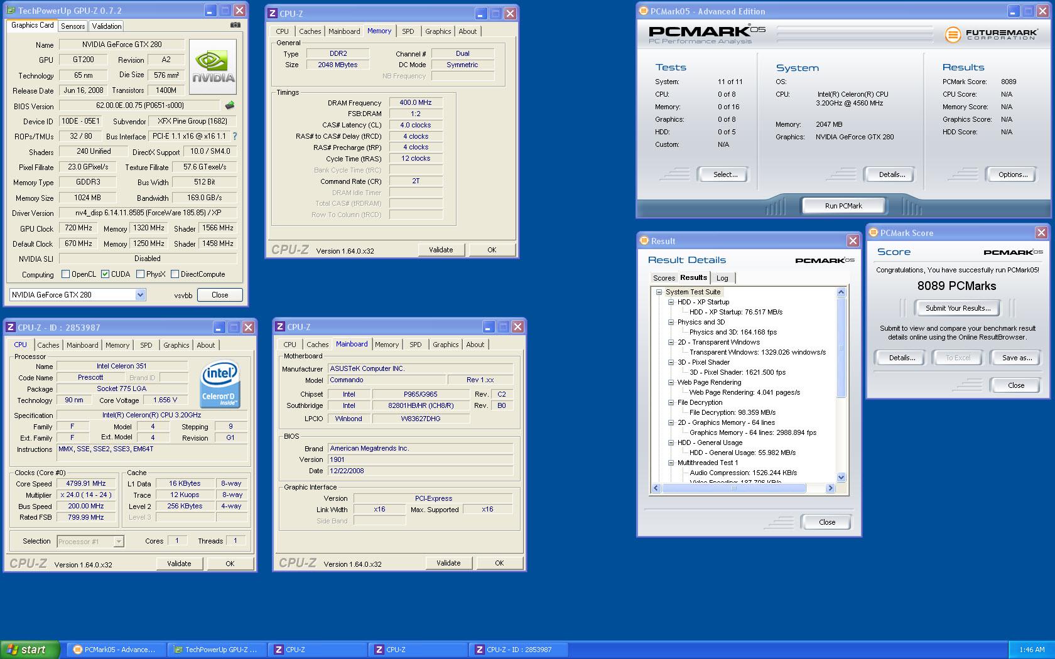Image resolution: width=1055 pixels, height=659 pixels.
Task: Select Audio Compression: 1526.244 KB/s row
Action: (x=744, y=473)
